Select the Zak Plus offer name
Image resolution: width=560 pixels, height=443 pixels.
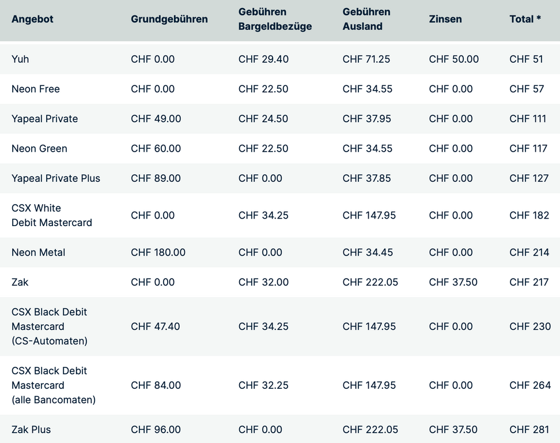(31, 430)
